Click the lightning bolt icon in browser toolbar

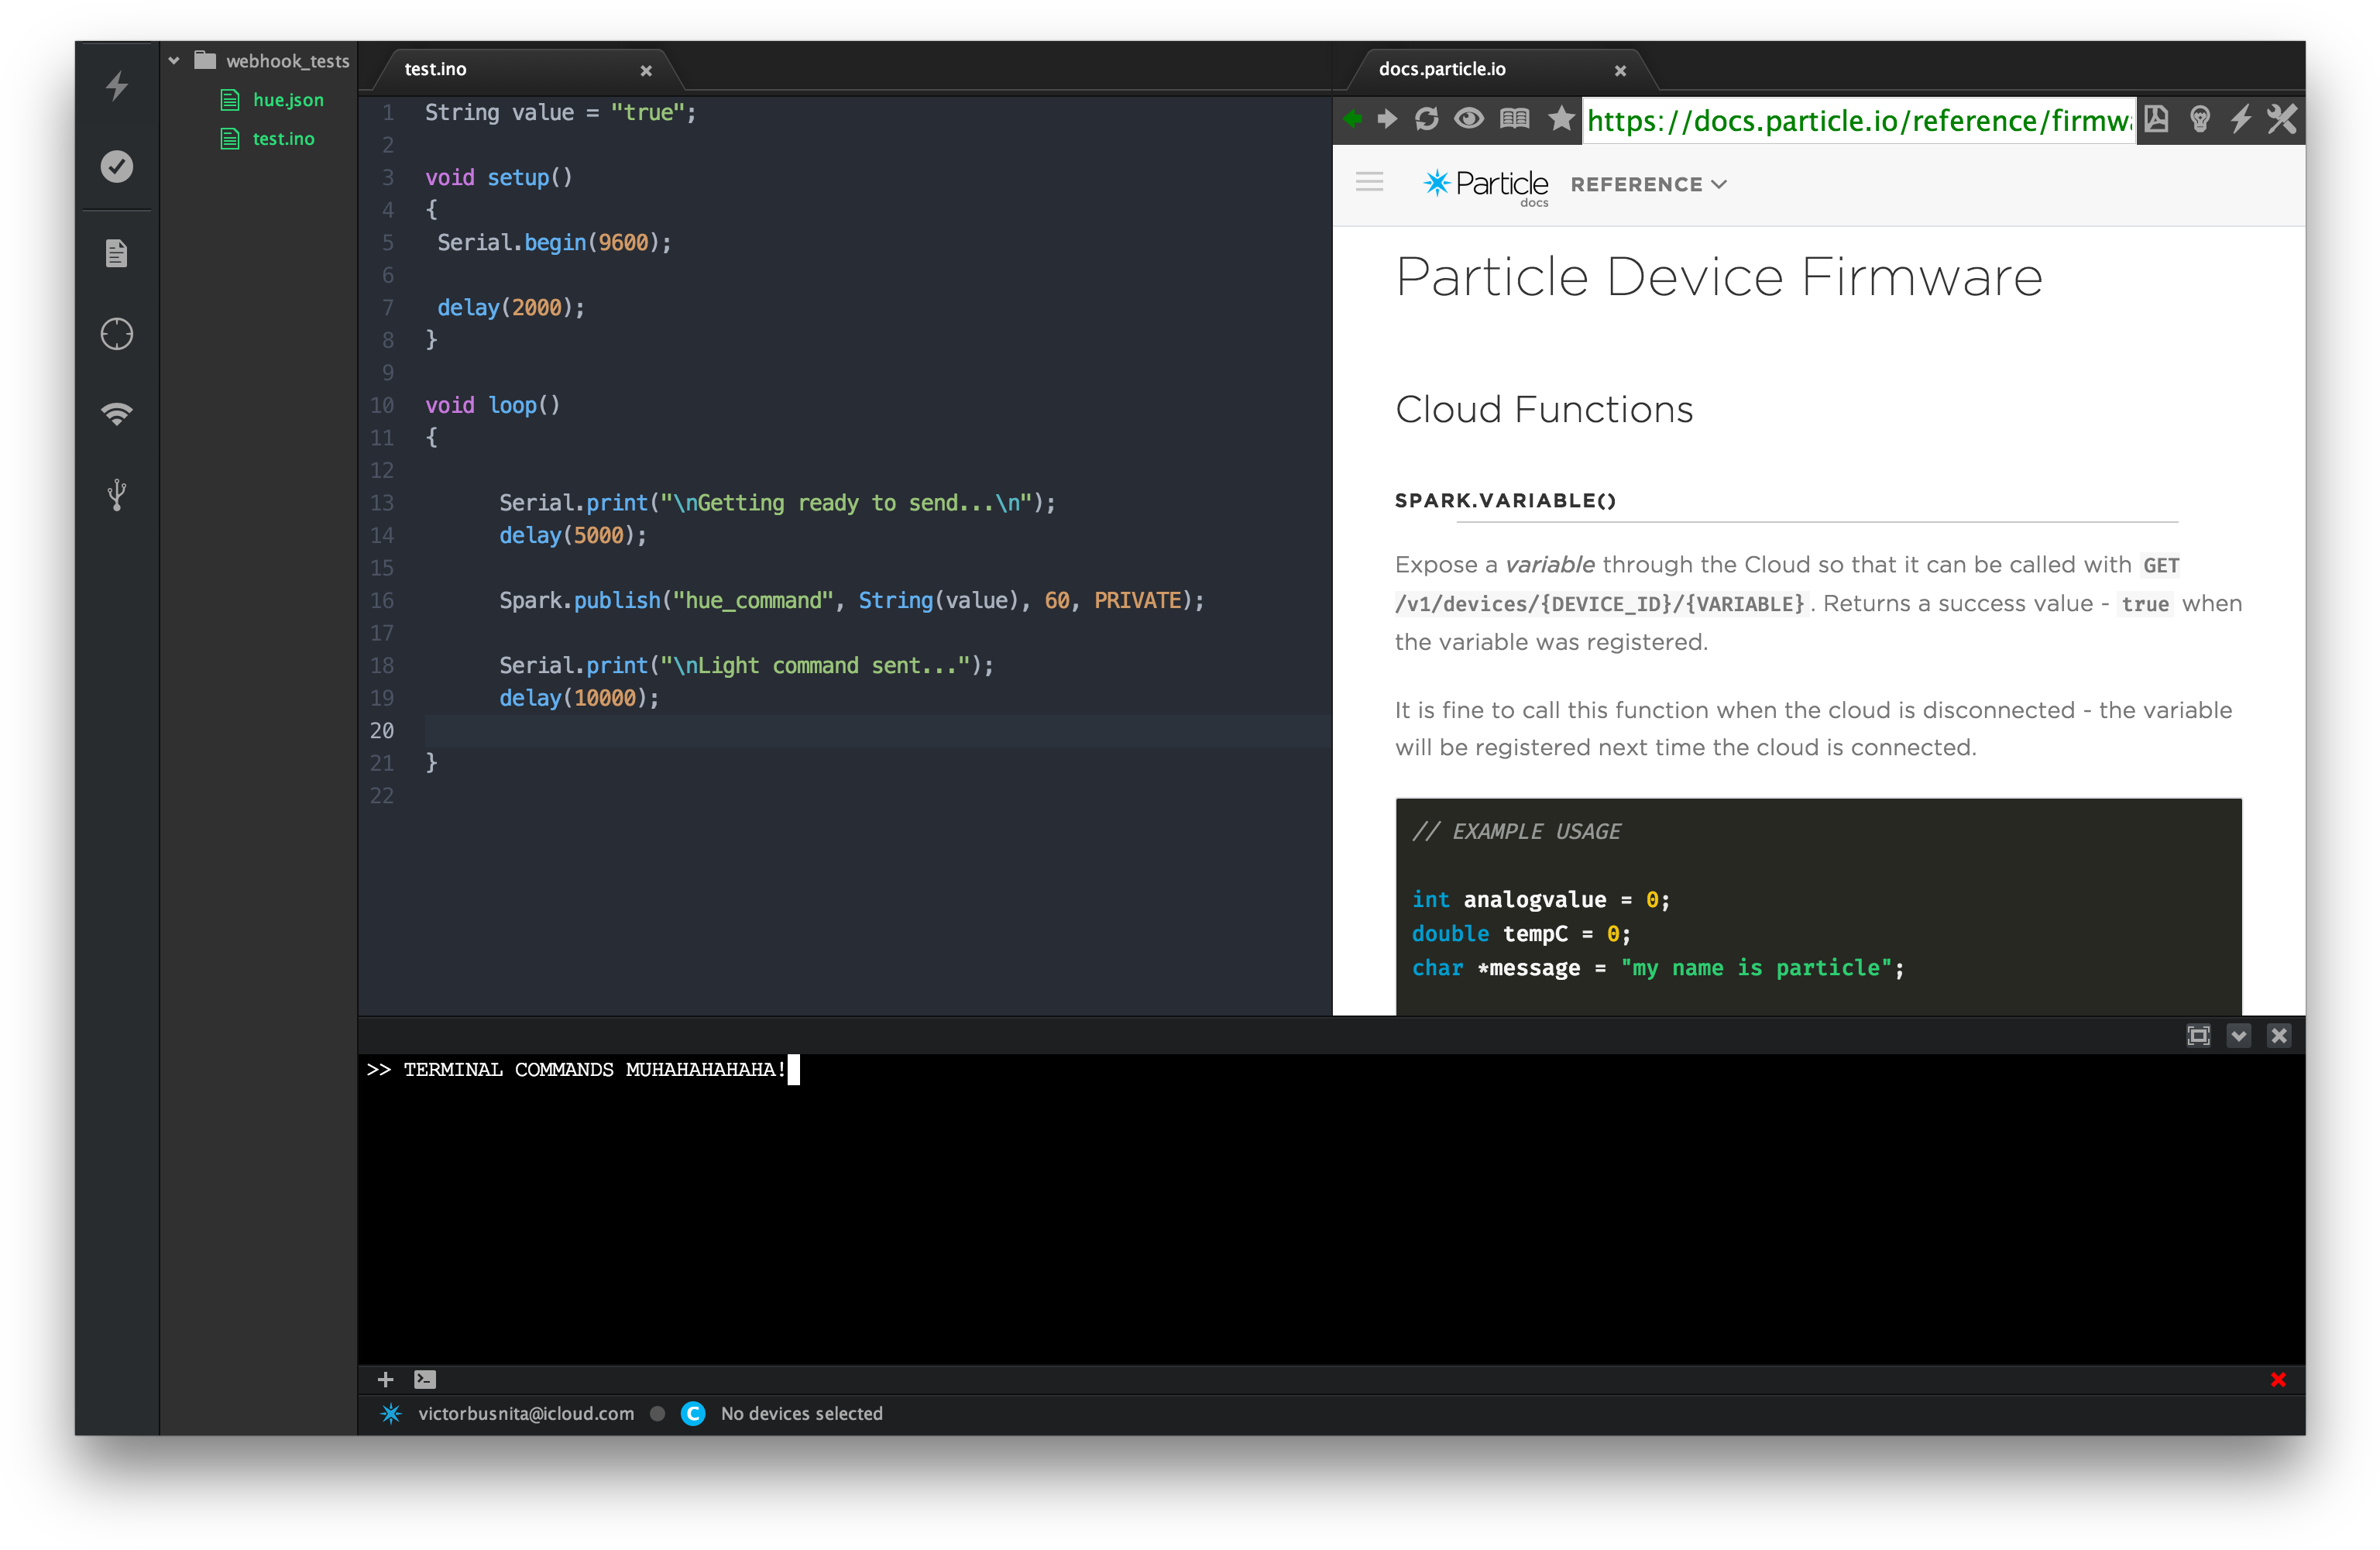pyautogui.click(x=2241, y=119)
